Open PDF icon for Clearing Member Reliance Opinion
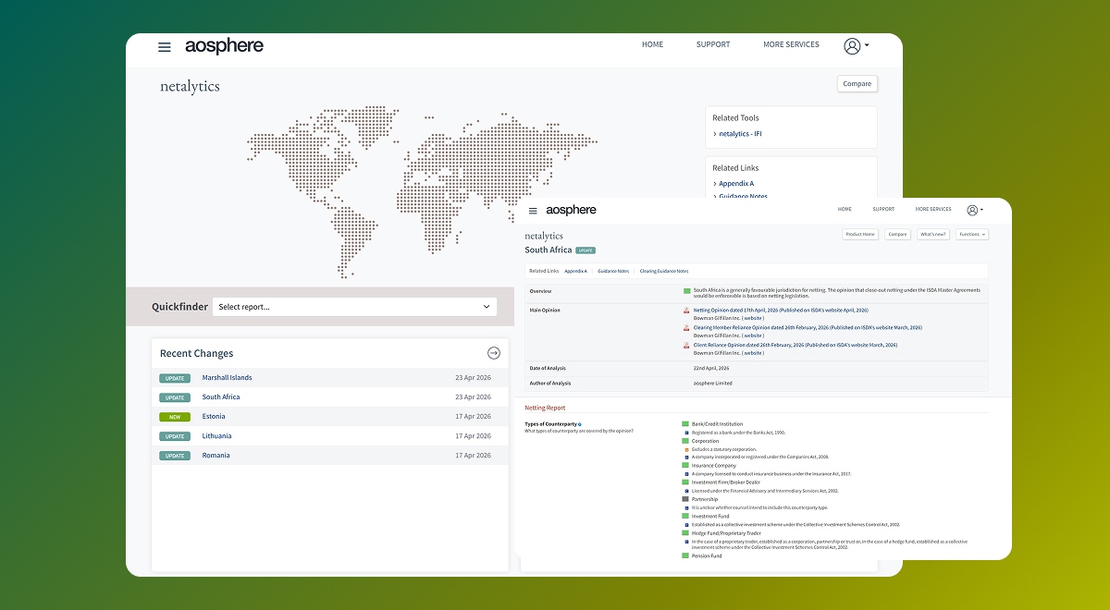1110x610 pixels. [x=686, y=328]
